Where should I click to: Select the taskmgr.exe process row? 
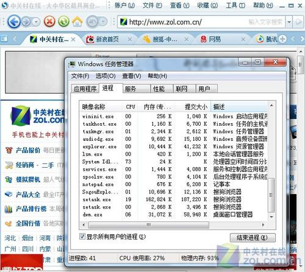click(x=174, y=132)
